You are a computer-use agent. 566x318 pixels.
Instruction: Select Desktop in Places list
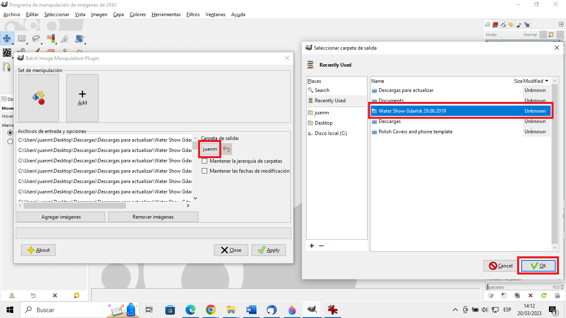[x=336, y=123]
